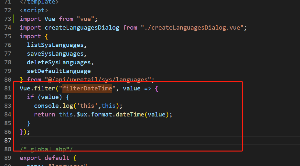The height and width of the screenshot is (166, 300).
Task: Click line number 81 in gutter
Action: pos(8,88)
